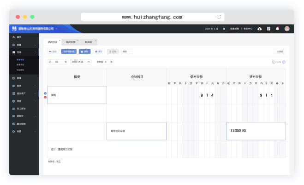The height and width of the screenshot is (185, 304).
Task: Expand the 发票 sidebar menu chevron
Action: coord(35,45)
